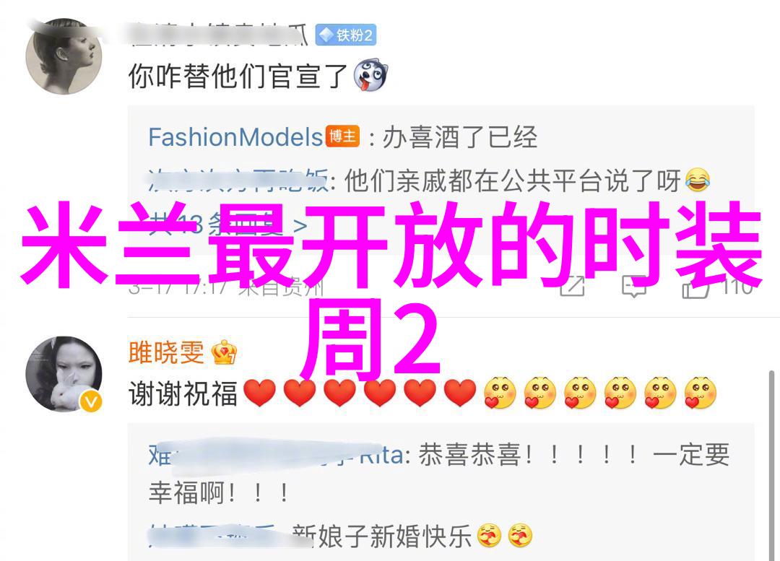Viewport: 780px width, 561px height.
Task: Select the comment 你咋替他们官宣了
Action: click(x=238, y=76)
